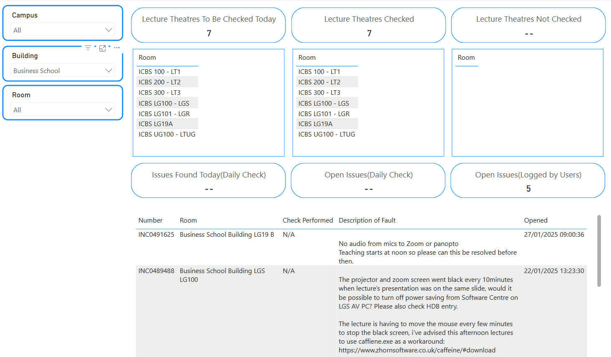The image size is (611, 357).
Task: Click incident INC0489488 row
Action: (x=156, y=271)
